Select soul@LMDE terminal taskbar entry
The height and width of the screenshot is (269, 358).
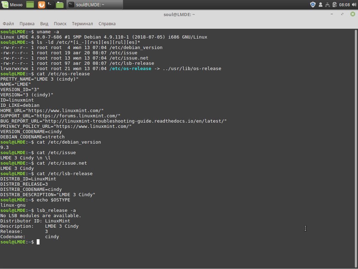click(94, 5)
